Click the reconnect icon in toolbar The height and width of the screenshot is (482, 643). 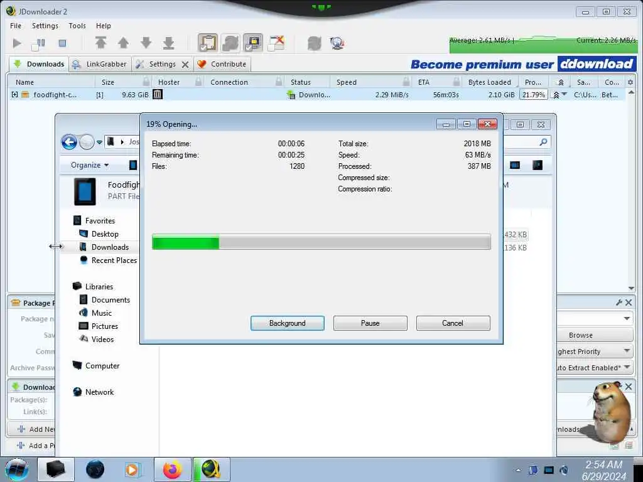click(x=315, y=43)
